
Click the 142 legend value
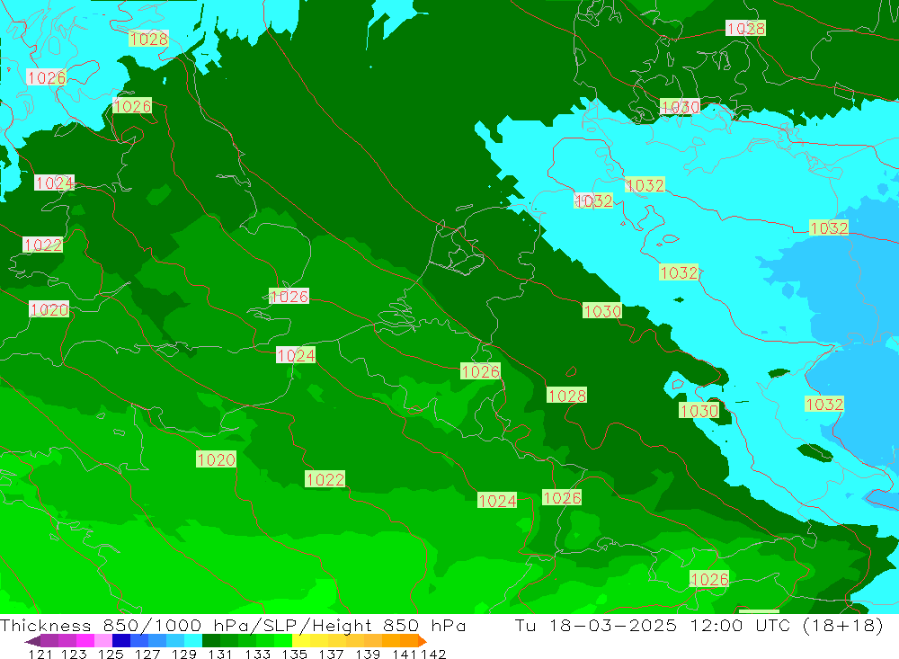pos(433,654)
